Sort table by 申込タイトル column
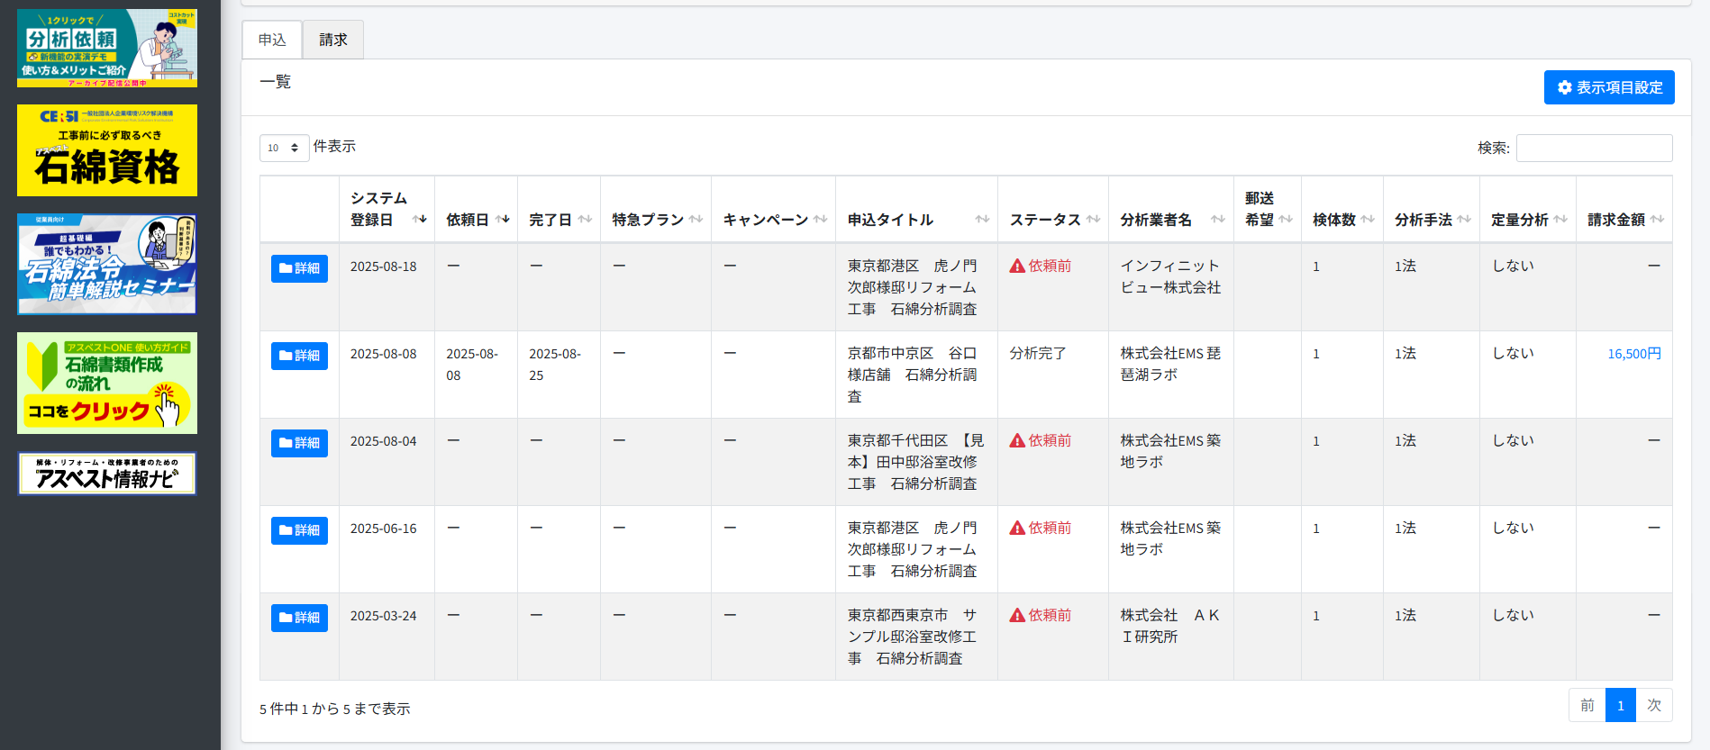The height and width of the screenshot is (750, 1710). click(x=982, y=220)
